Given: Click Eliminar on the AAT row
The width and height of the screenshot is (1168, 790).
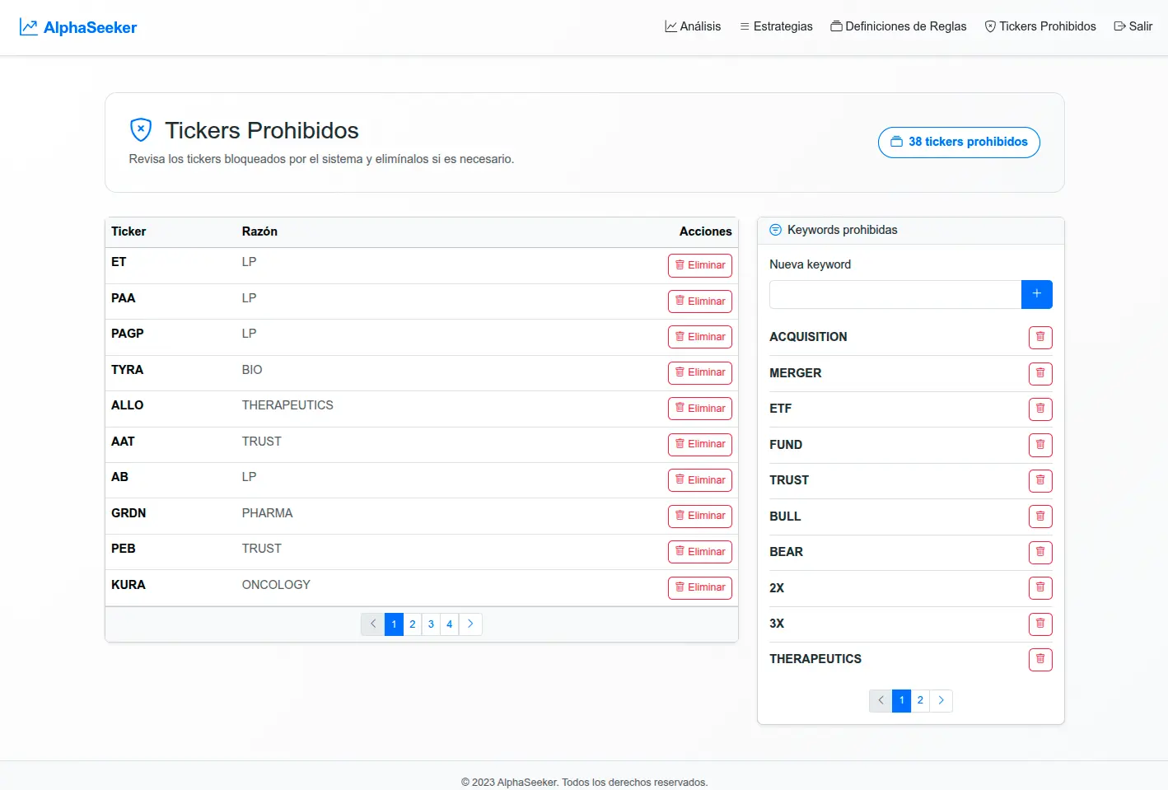Looking at the screenshot, I should click(700, 445).
